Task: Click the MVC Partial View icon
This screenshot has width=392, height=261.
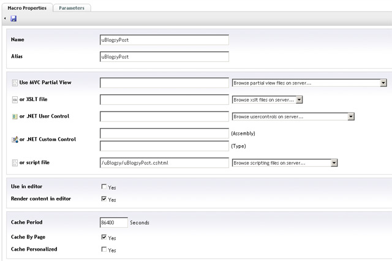Action: point(15,83)
